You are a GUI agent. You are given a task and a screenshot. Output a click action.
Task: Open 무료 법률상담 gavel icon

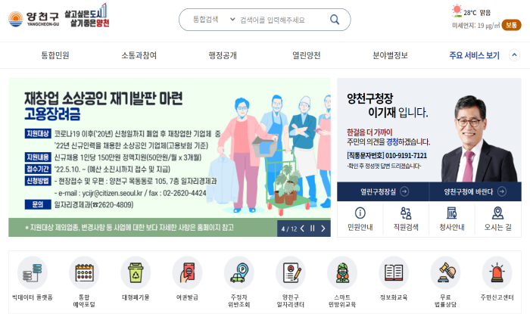tap(445, 272)
